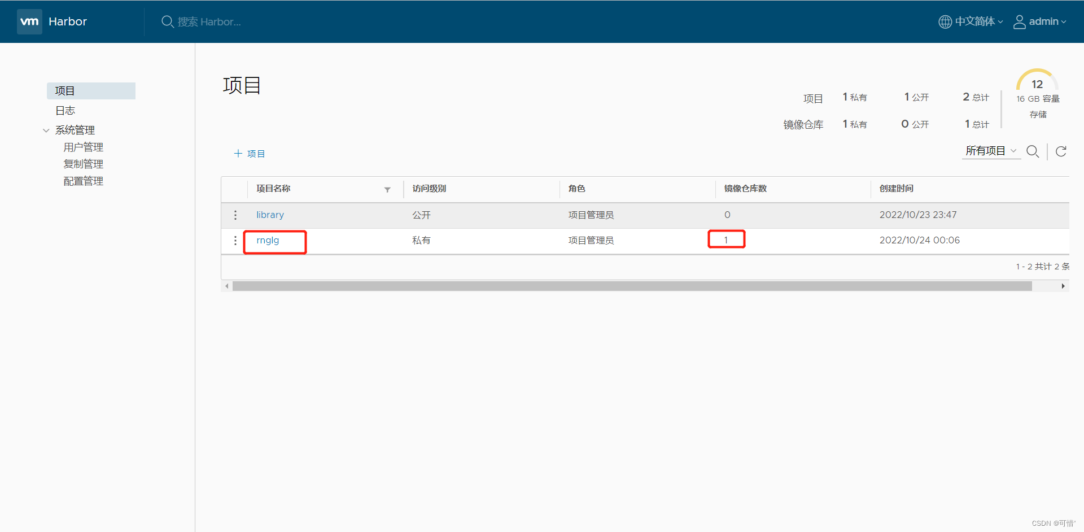Click 镜像仓库数 column header
The image size is (1084, 532).
[x=745, y=189]
